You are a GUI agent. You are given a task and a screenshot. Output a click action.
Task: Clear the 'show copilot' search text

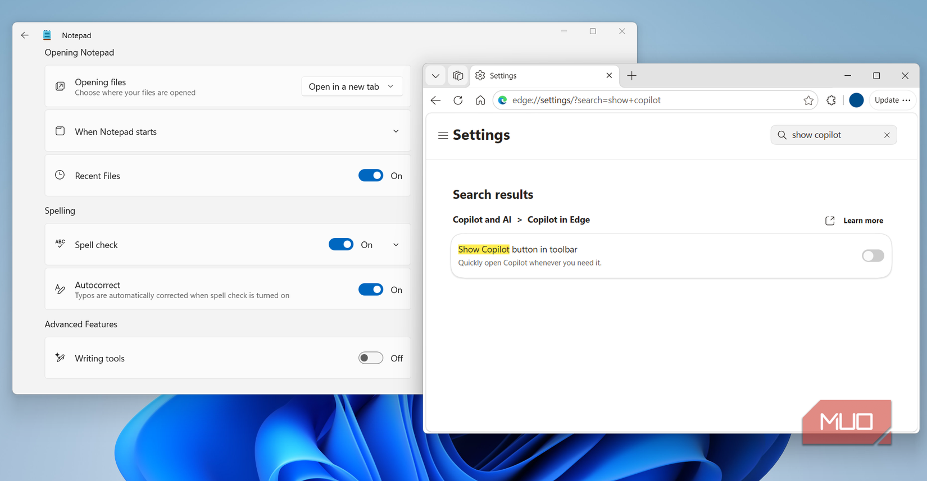point(887,135)
